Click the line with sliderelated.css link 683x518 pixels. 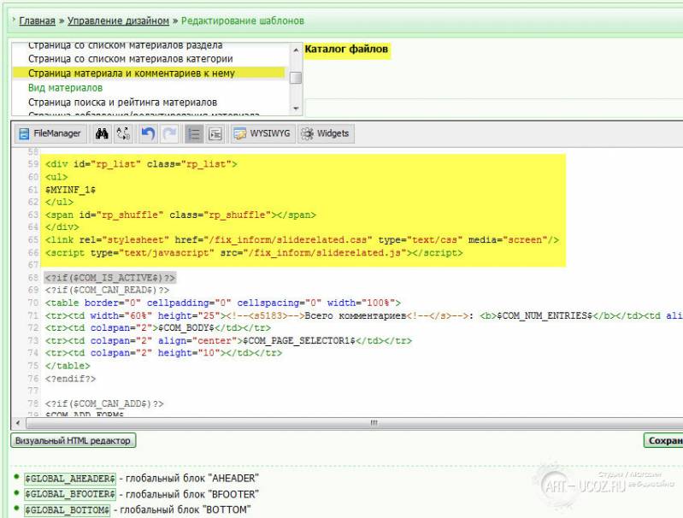pyautogui.click(x=302, y=239)
